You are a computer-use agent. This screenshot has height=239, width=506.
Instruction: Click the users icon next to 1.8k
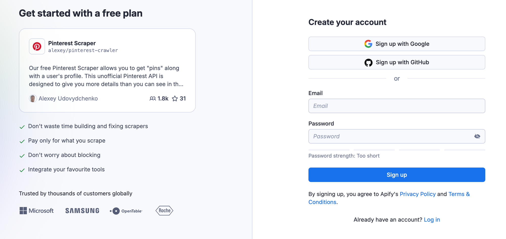153,99
